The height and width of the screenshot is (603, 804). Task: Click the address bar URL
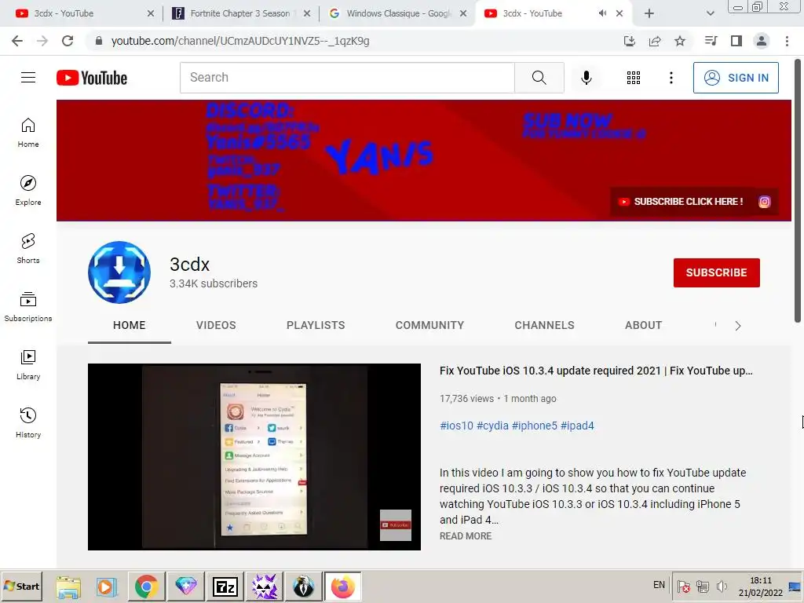tap(240, 41)
